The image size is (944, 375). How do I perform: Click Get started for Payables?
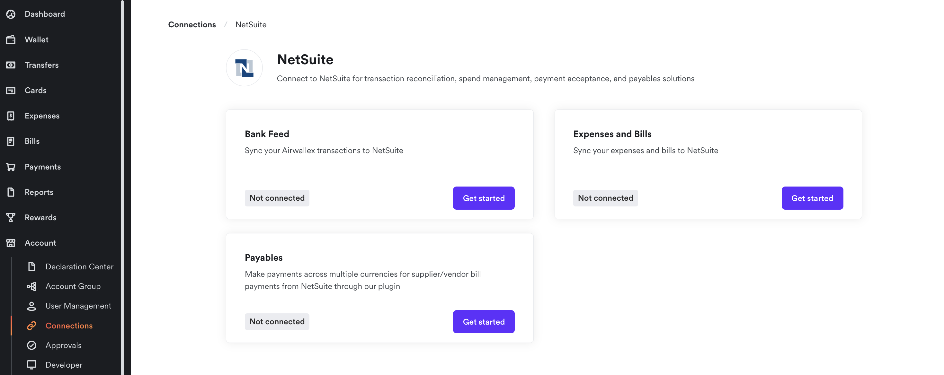(x=483, y=322)
